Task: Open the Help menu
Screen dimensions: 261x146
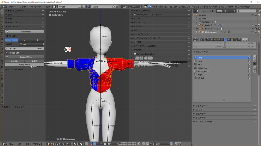Action: (x=47, y=7)
